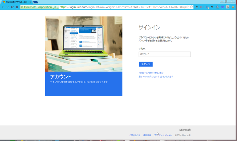Open a new tab next to Microsoft tab

(35, 2)
